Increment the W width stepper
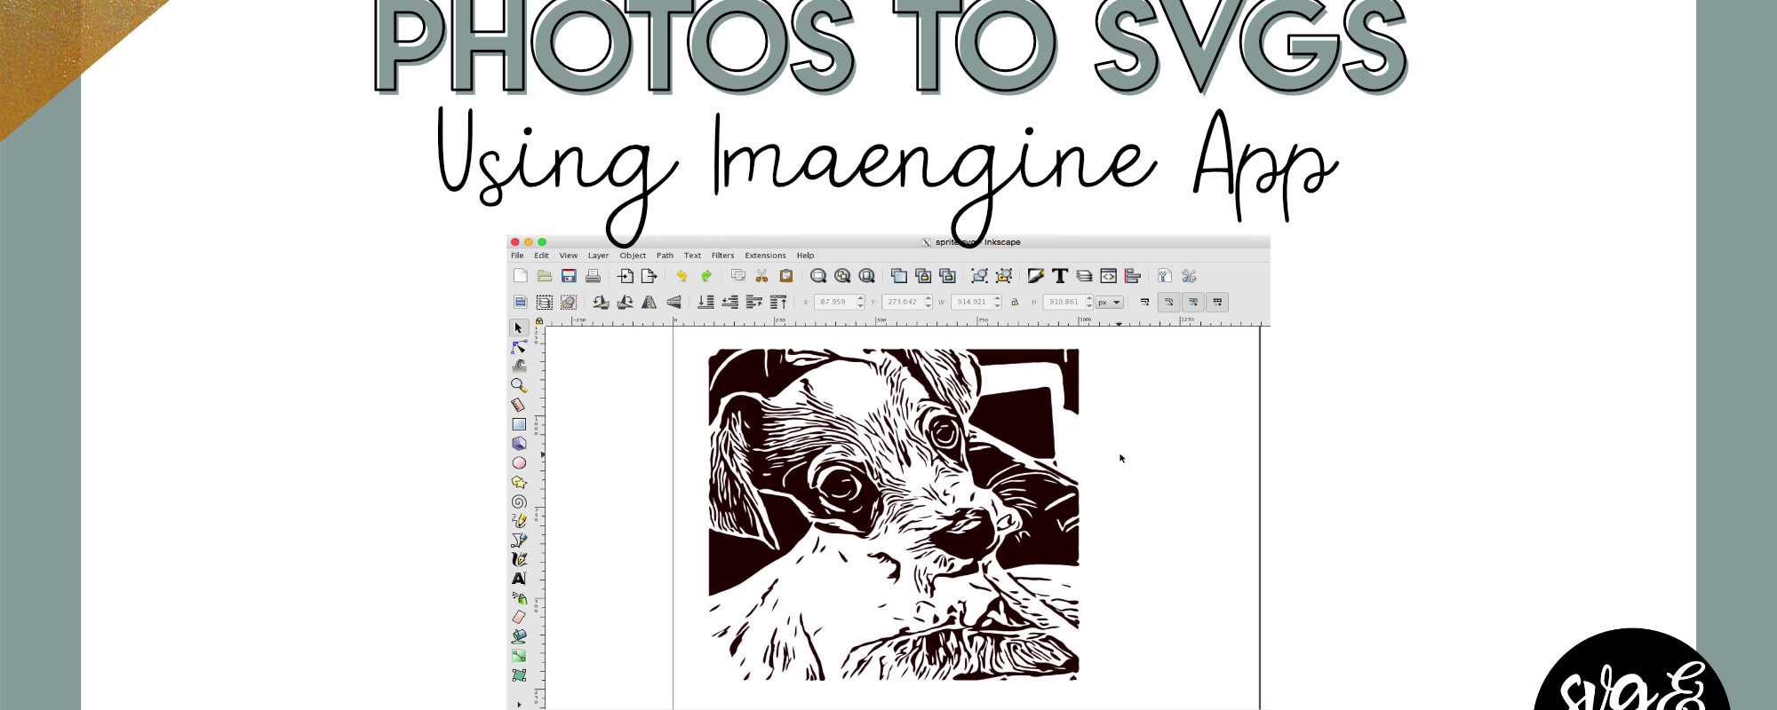 [997, 298]
